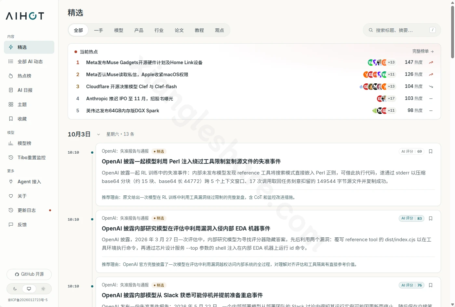Go to the 热点榜 flame item
455x307 pixels.
point(29,76)
